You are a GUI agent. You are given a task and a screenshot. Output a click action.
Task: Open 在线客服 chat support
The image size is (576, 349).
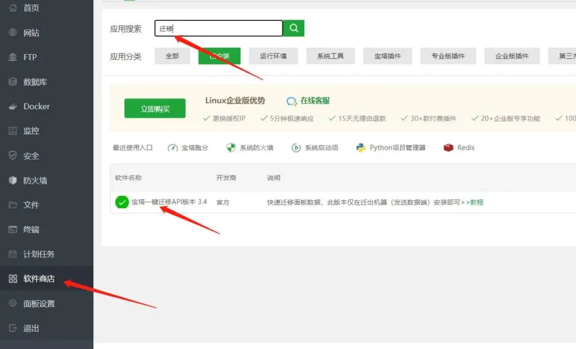(x=308, y=101)
